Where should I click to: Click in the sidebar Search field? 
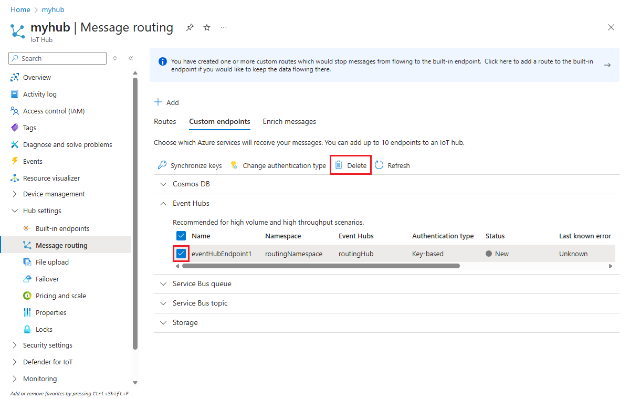tap(58, 58)
